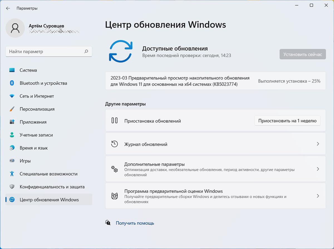Click the Доступные обновления heading
334x249 pixels.
[175, 49]
